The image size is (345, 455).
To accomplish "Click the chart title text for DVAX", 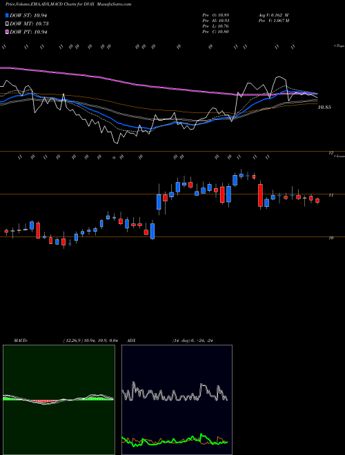I will [x=68, y=4].
